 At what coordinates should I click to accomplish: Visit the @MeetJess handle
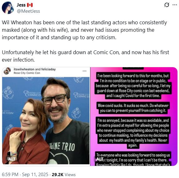click(28, 11)
